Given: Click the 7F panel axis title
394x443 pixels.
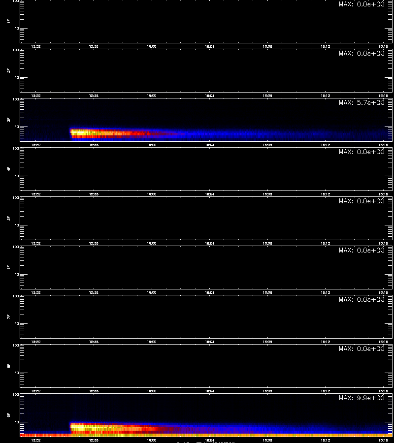Looking at the screenshot, I should click(9, 316).
